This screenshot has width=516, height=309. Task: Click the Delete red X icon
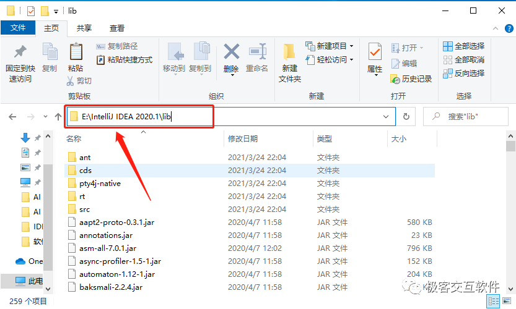click(x=231, y=51)
